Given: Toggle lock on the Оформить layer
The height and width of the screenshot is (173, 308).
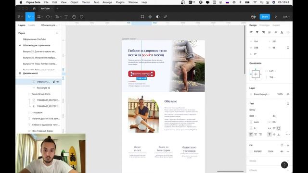Looking at the screenshot, I should (54, 82).
